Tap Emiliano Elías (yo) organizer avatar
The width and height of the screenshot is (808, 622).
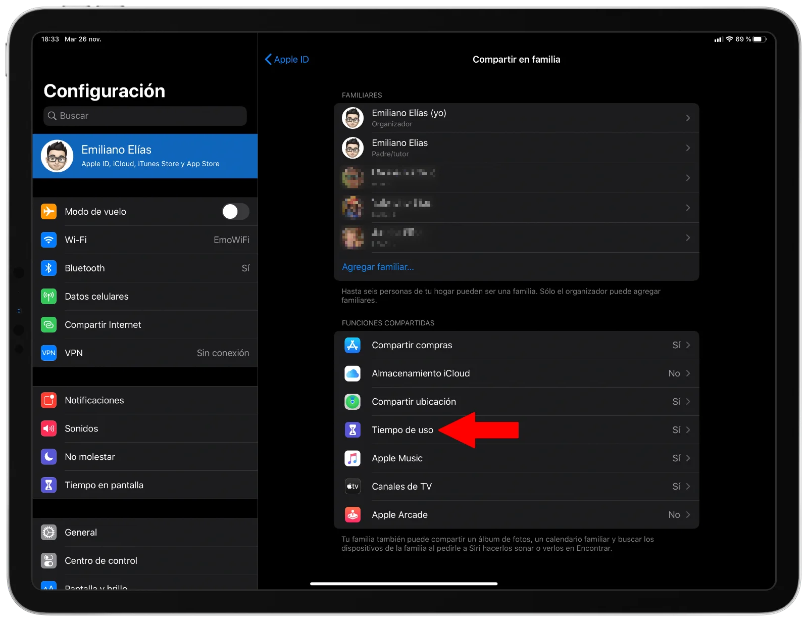[352, 118]
